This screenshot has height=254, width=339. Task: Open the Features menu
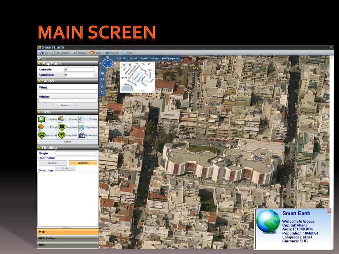[x=80, y=53]
